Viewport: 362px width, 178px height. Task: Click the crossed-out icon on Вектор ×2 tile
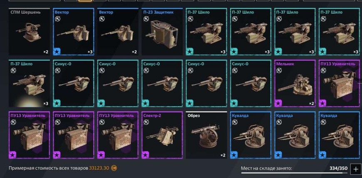[x=102, y=19]
